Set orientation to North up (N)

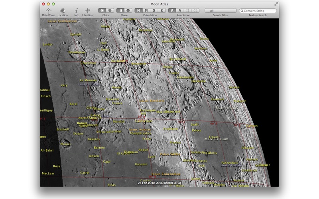point(138,10)
